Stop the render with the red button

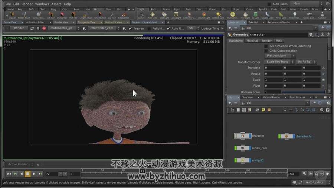point(44,28)
